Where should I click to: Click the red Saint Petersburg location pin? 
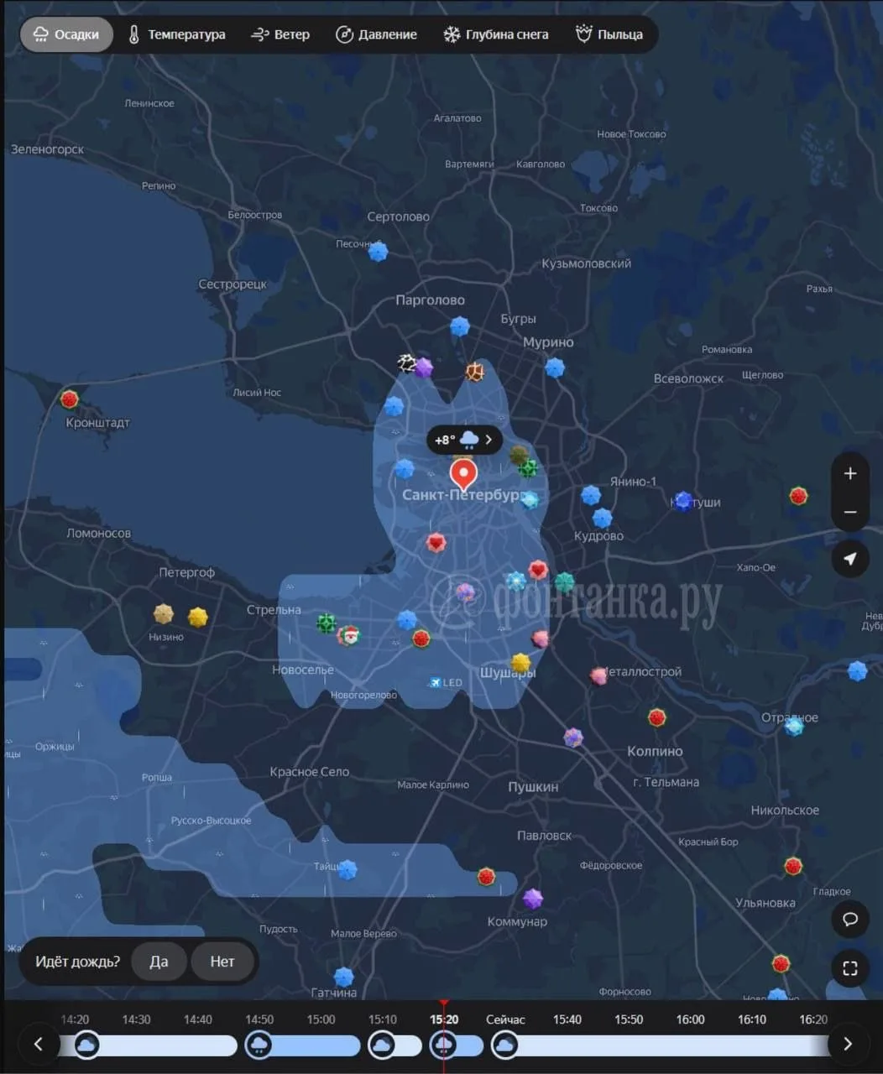[x=463, y=474]
